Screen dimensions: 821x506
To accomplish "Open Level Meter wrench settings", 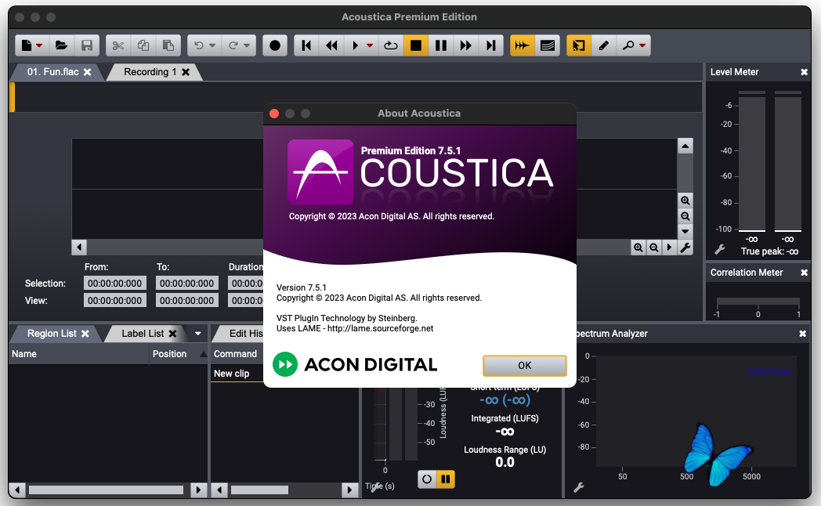I will [x=720, y=250].
